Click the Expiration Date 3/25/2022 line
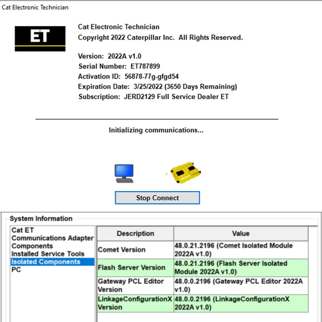The height and width of the screenshot is (322, 322). pyautogui.click(x=157, y=87)
